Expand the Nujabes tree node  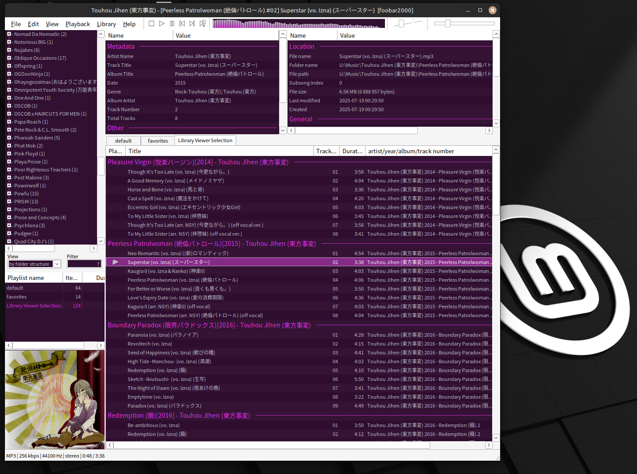click(9, 50)
